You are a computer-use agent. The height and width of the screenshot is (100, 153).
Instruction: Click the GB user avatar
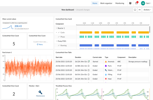[x=143, y=3]
